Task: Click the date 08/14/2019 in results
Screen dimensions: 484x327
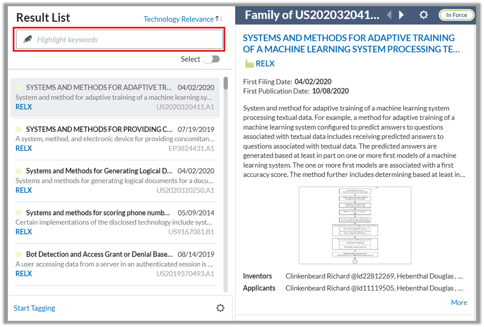Action: point(196,254)
